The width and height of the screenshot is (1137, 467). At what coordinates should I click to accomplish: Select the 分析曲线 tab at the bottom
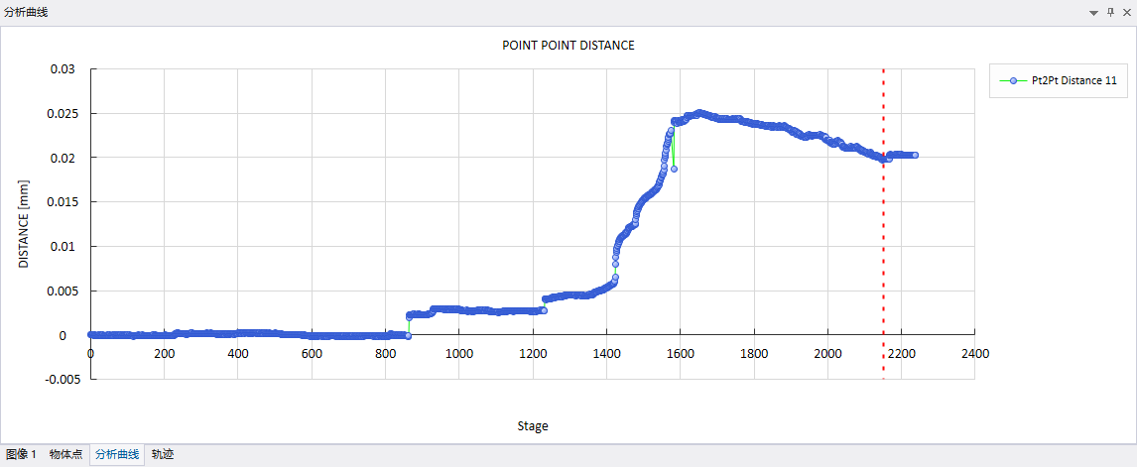tap(117, 455)
